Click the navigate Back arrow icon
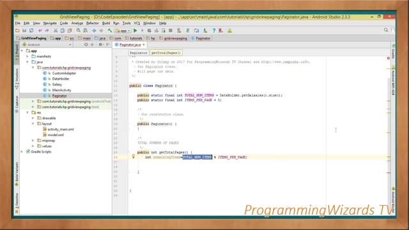 94,31
